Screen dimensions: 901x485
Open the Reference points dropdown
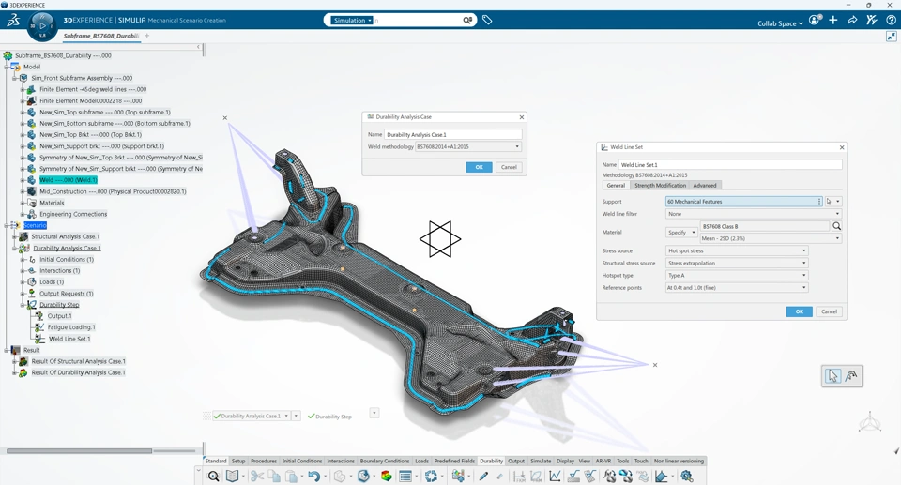[737, 287]
